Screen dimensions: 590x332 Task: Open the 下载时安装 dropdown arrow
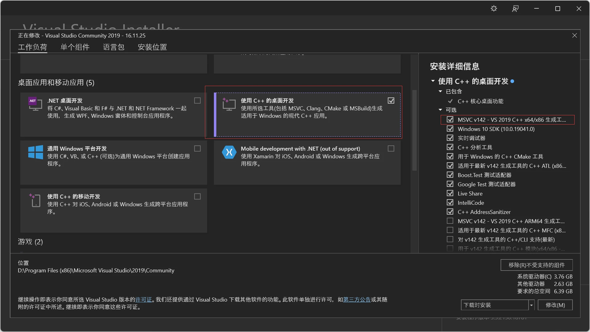(531, 305)
